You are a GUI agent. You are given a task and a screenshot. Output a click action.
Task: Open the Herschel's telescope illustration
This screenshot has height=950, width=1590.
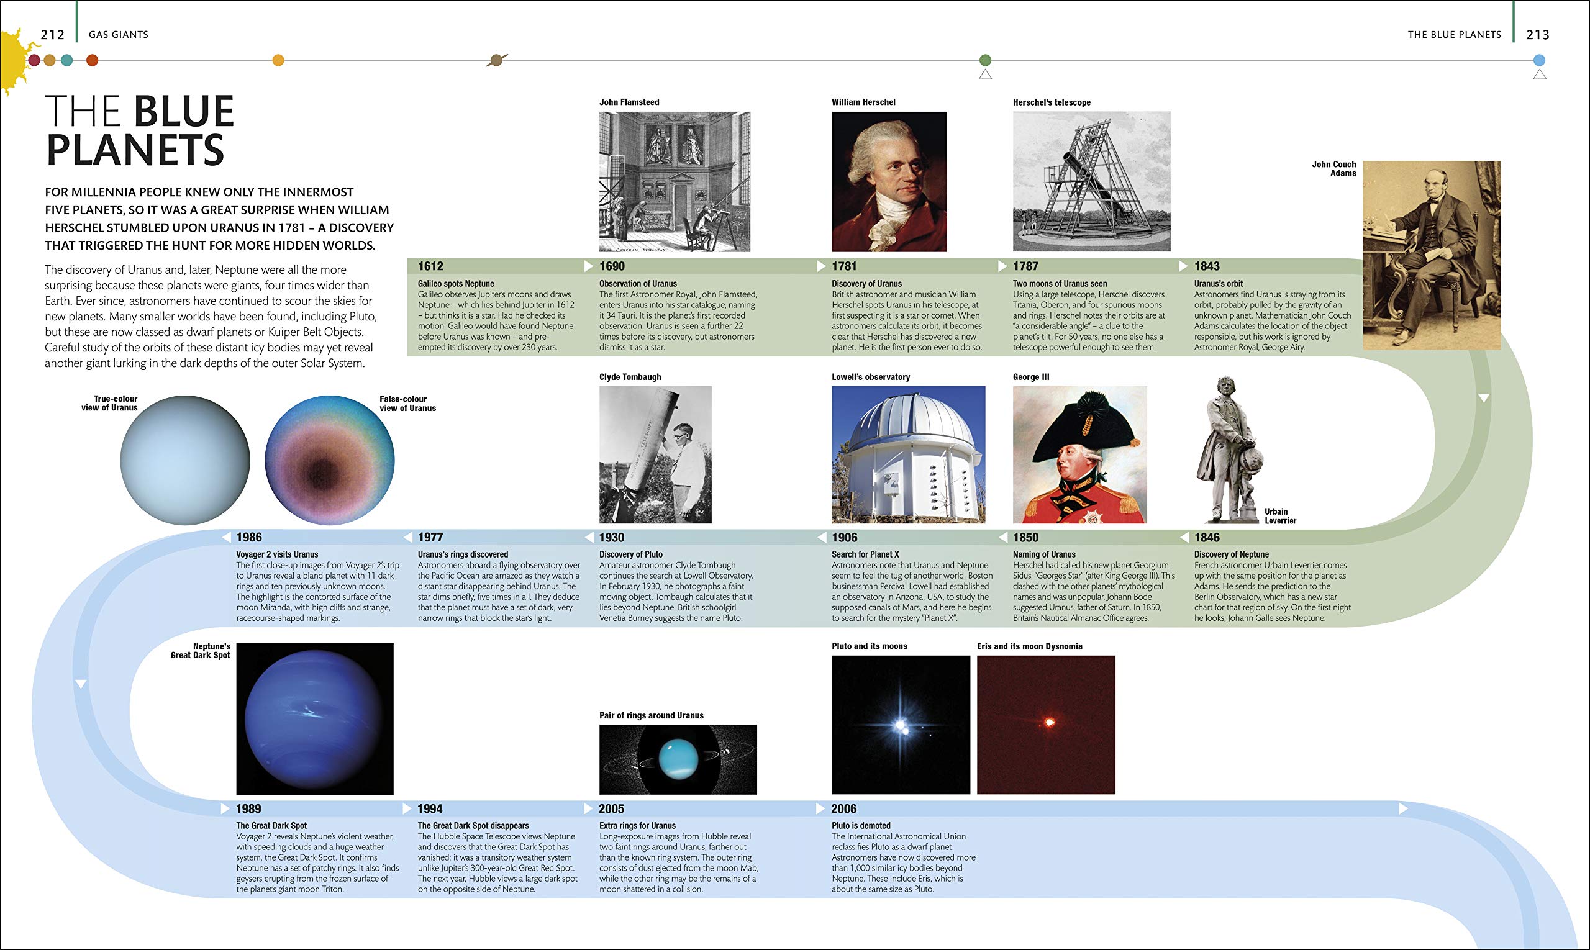[x=1091, y=181]
